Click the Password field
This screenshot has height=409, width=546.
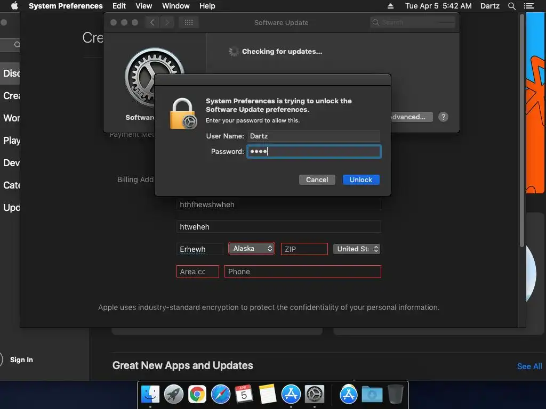(314, 151)
